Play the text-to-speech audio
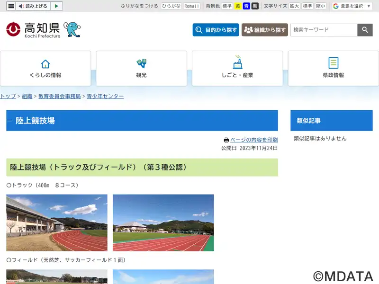 pyautogui.click(x=56, y=6)
